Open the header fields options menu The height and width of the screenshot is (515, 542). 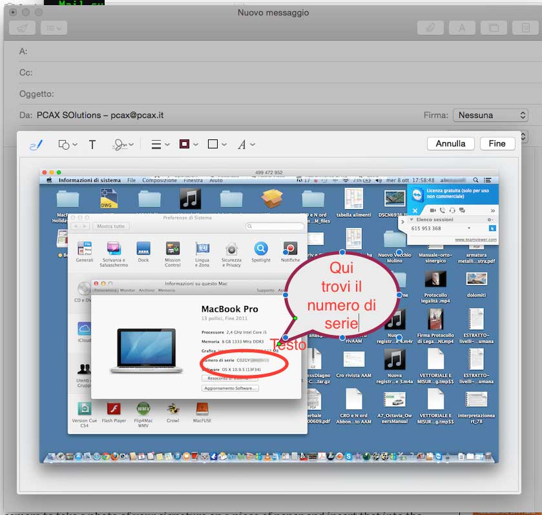(x=54, y=28)
